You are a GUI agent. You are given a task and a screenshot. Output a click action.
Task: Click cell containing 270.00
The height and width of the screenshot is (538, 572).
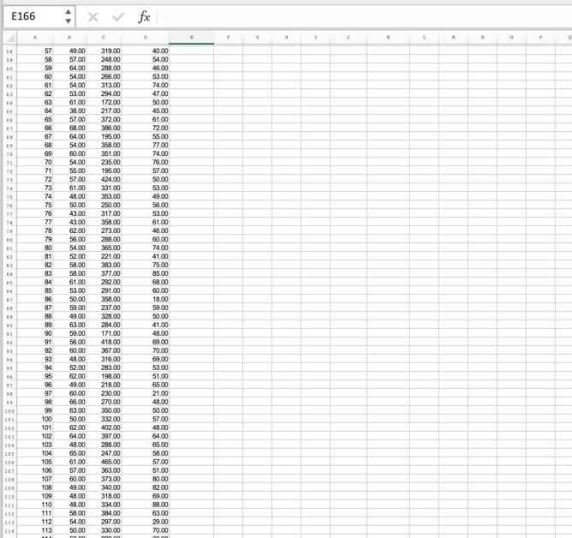[104, 403]
